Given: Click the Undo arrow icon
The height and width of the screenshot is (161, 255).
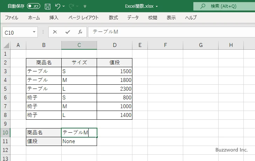Looking at the screenshot, I should 58,6.
